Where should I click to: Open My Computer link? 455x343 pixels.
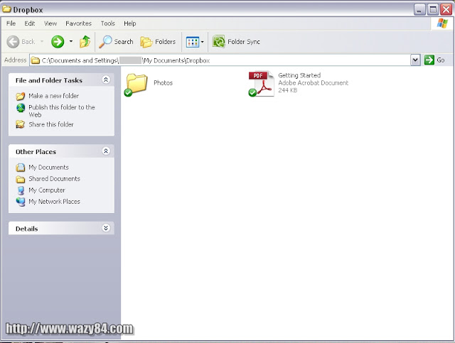point(47,190)
